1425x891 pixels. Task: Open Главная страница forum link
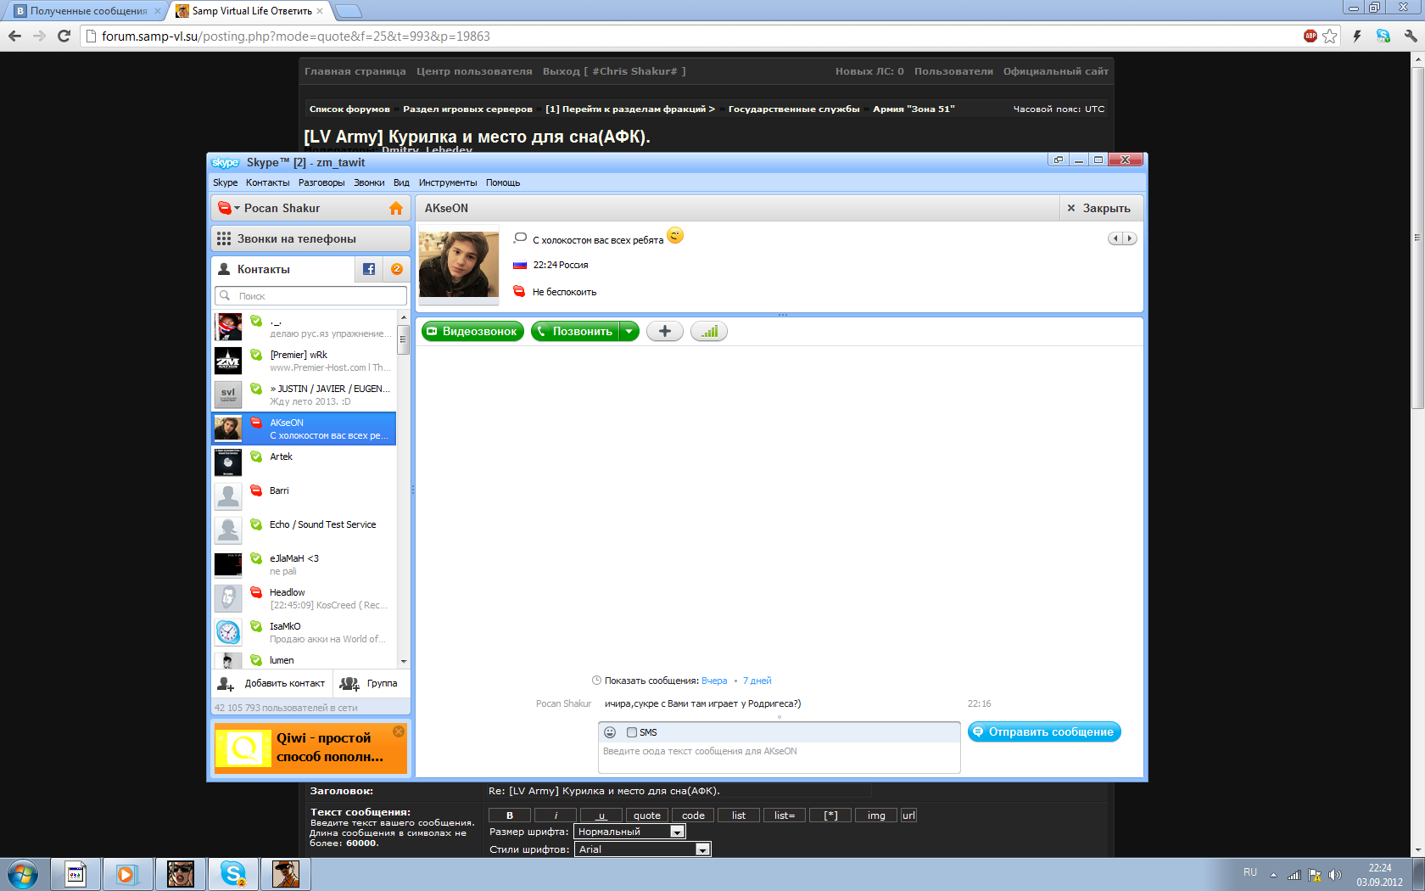355,71
